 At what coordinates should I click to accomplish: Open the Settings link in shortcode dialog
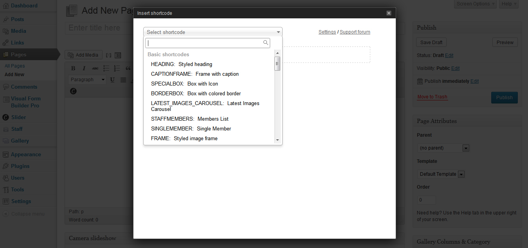tap(327, 32)
